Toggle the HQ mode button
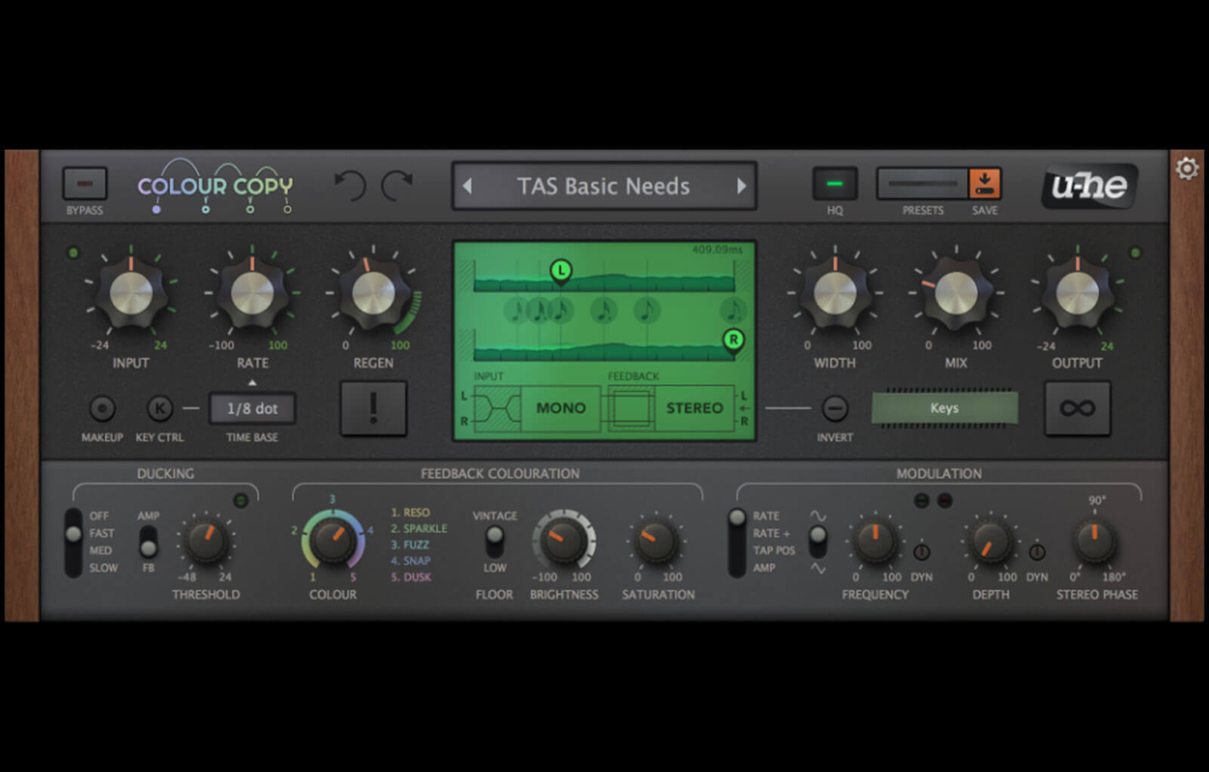 coord(834,184)
